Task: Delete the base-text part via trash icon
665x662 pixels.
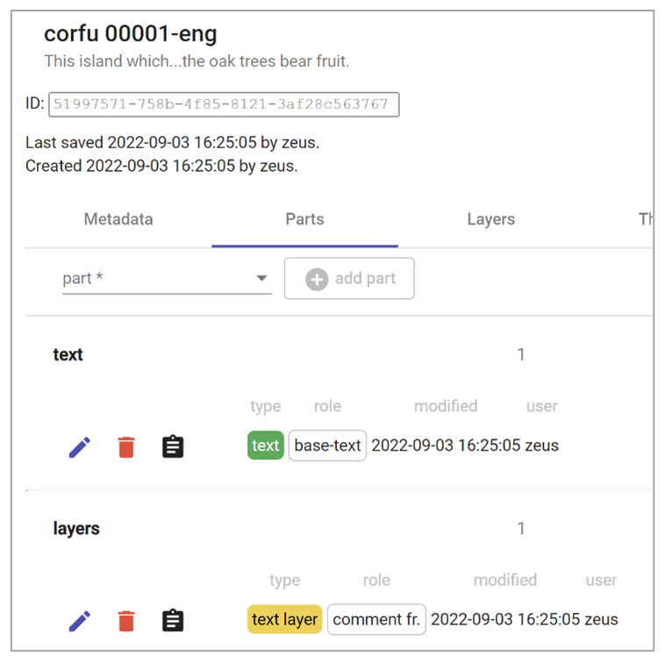Action: (126, 447)
